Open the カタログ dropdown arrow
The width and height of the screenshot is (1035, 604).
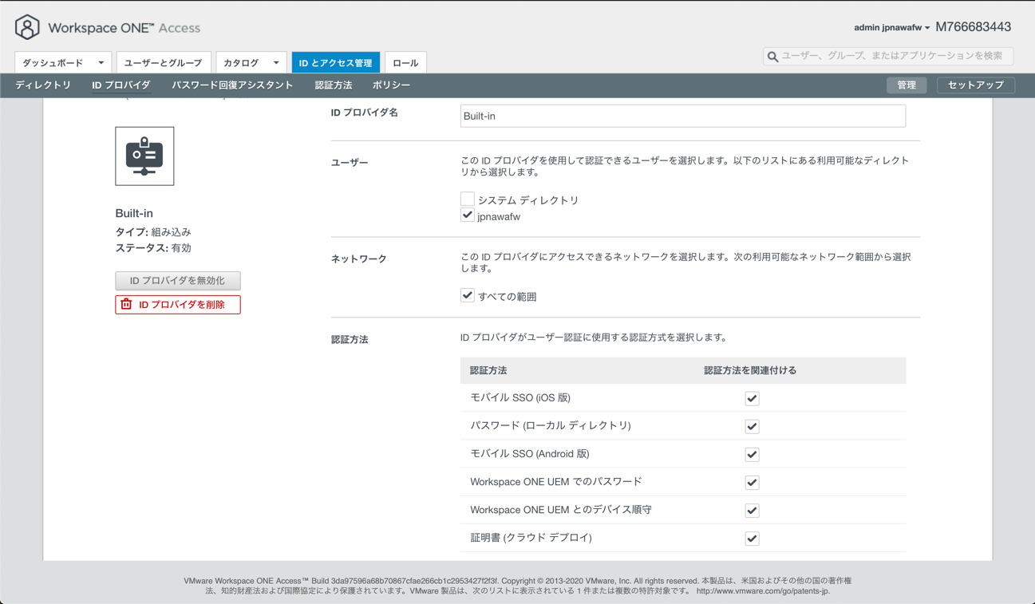click(276, 62)
